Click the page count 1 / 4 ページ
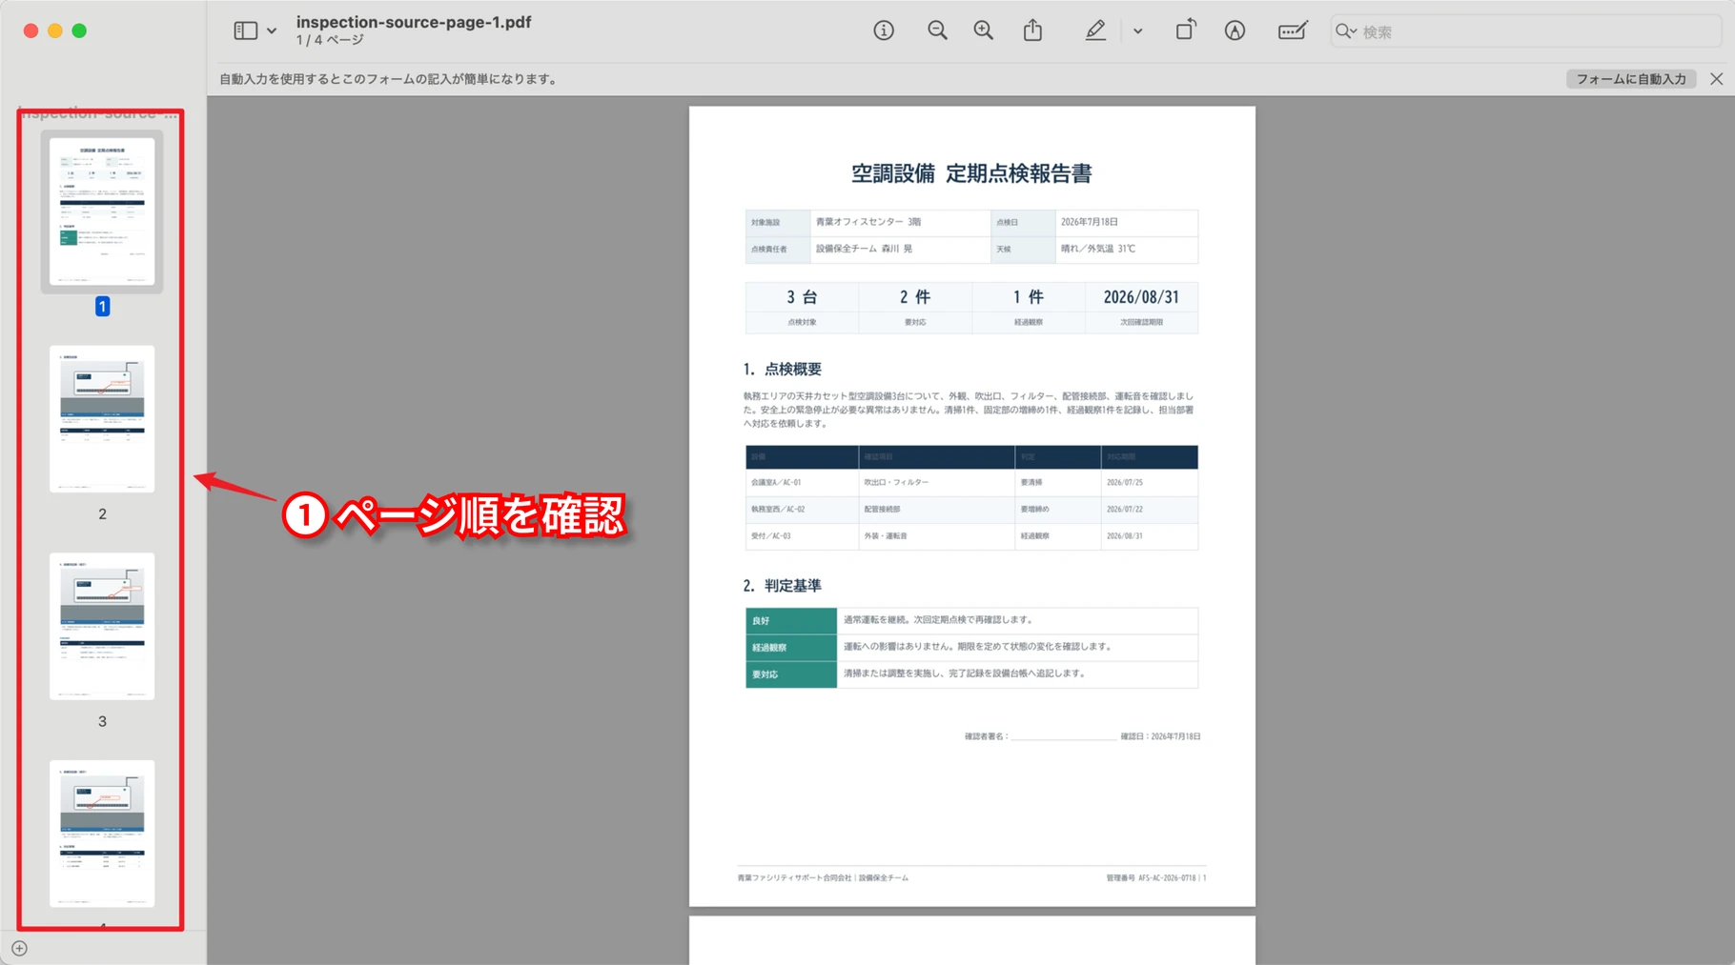 coord(330,40)
